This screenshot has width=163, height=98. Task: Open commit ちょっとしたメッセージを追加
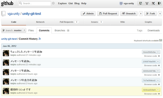coord(26,52)
